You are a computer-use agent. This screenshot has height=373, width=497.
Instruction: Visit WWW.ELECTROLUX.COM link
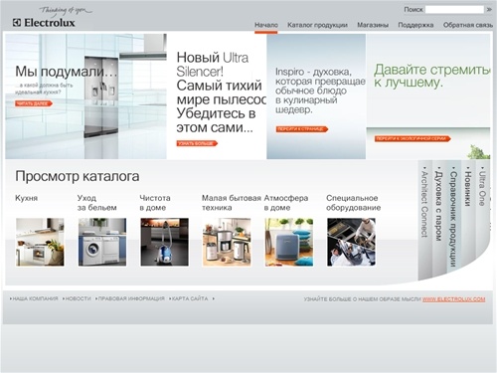tap(453, 299)
